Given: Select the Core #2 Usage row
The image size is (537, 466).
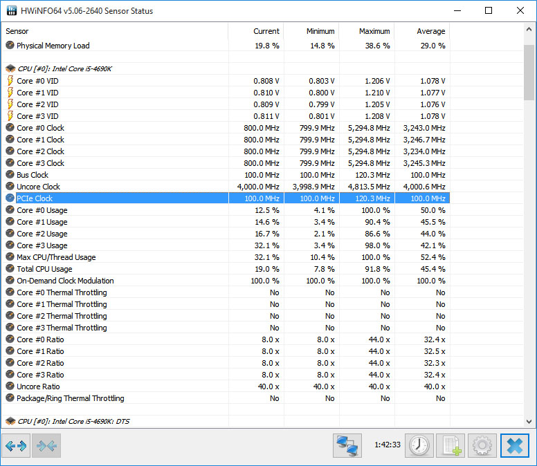Looking at the screenshot, I should (x=226, y=233).
